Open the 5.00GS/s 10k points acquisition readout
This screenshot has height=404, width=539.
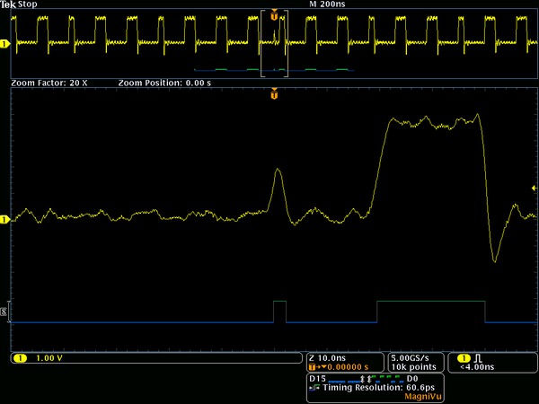click(415, 363)
